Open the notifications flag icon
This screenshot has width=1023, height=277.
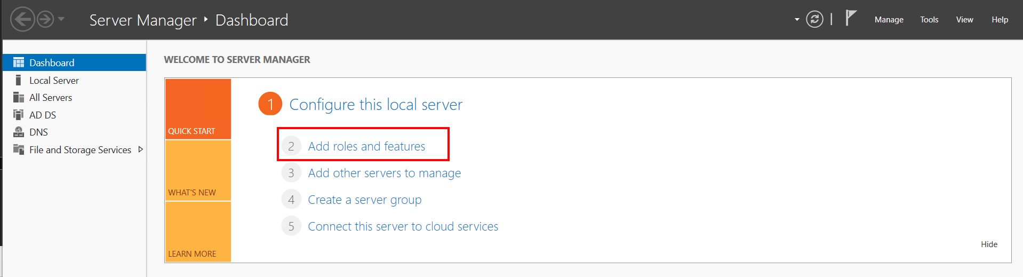pos(851,18)
